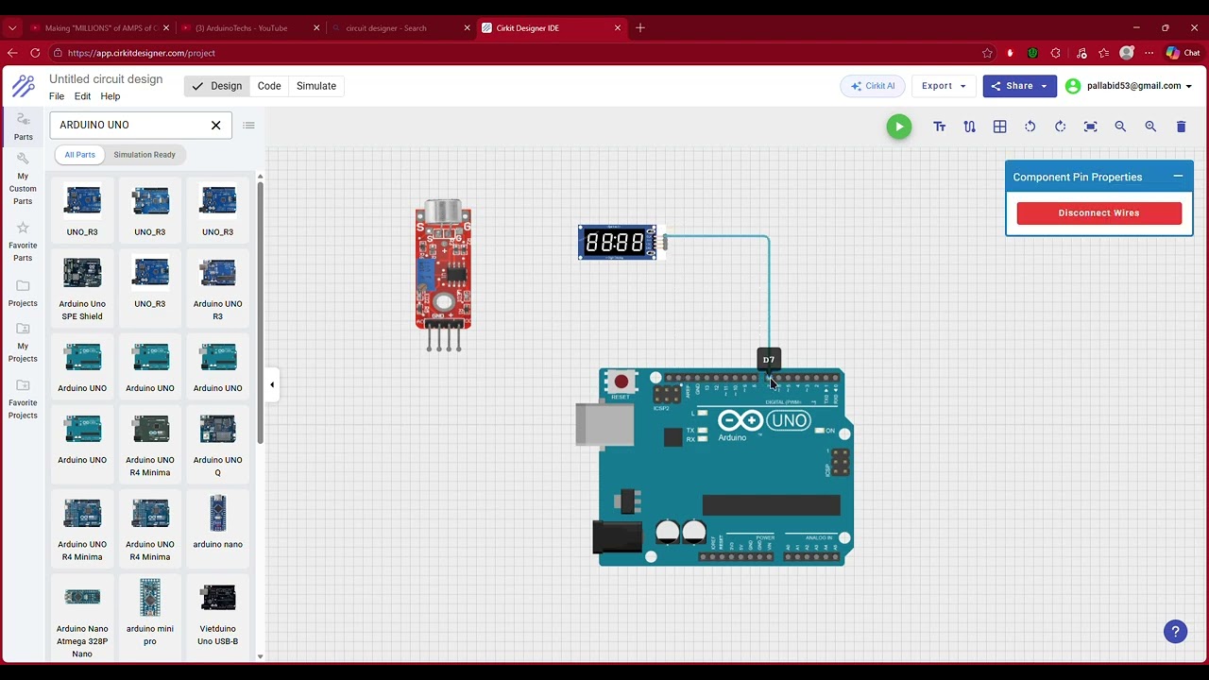Open the Help menu

click(x=111, y=96)
